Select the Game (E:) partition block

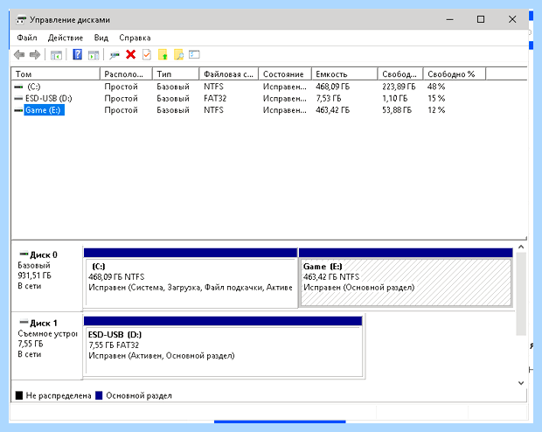click(x=406, y=278)
